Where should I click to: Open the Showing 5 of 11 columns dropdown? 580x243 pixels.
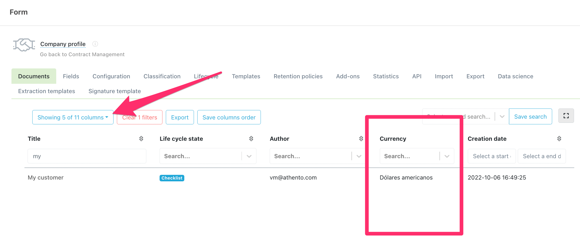click(73, 117)
